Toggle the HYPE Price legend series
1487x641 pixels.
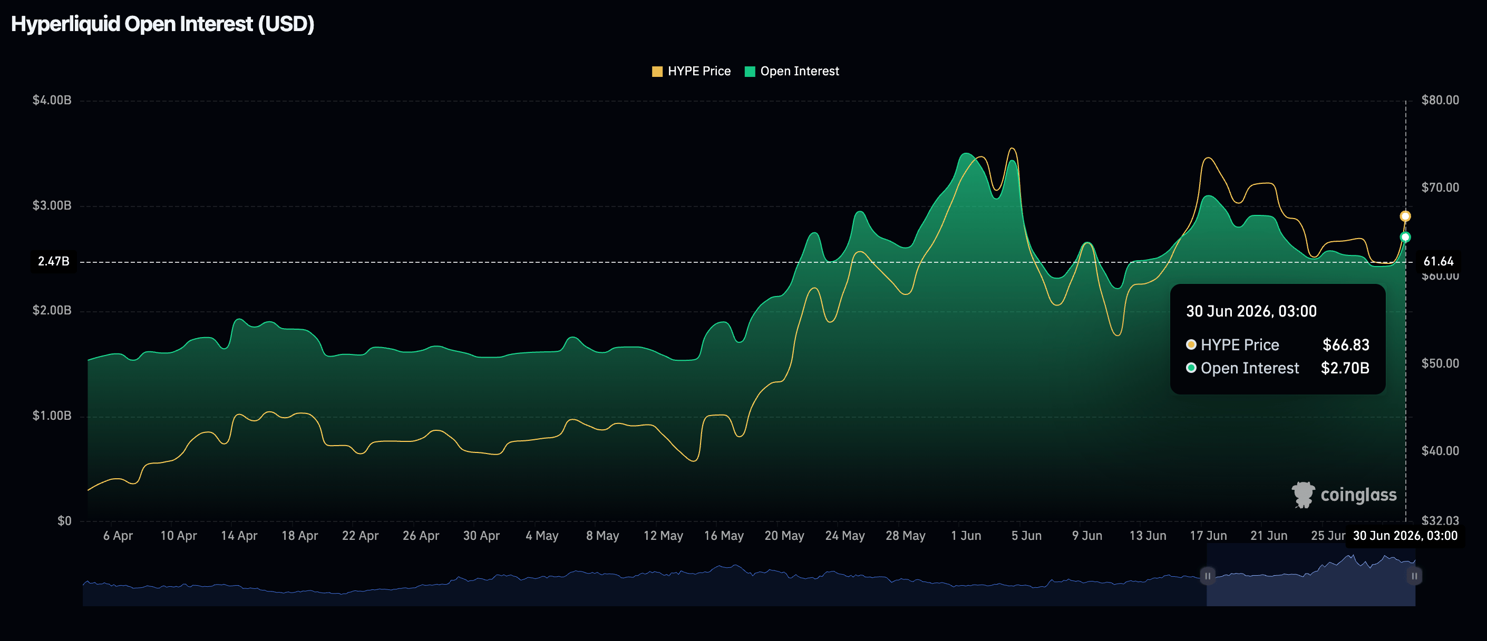coord(691,72)
